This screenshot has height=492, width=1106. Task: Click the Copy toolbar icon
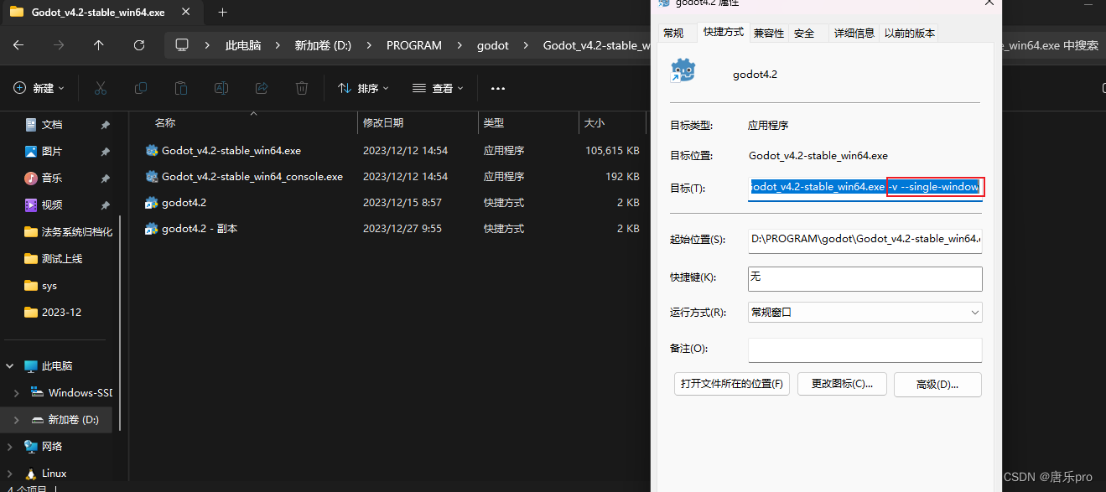pos(141,88)
